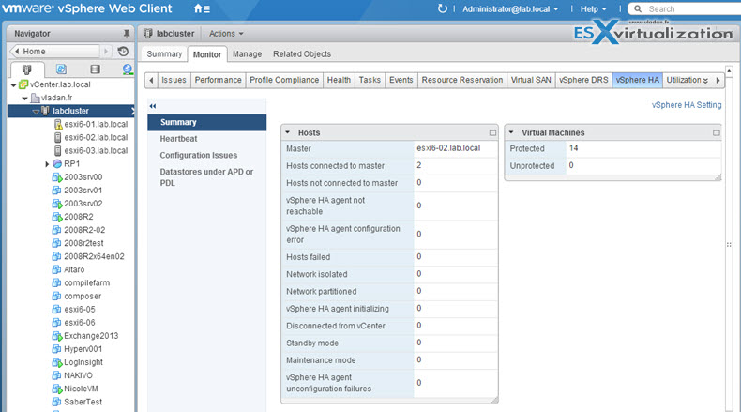Switch to the Health sub-tab
741x412 pixels.
click(x=339, y=80)
